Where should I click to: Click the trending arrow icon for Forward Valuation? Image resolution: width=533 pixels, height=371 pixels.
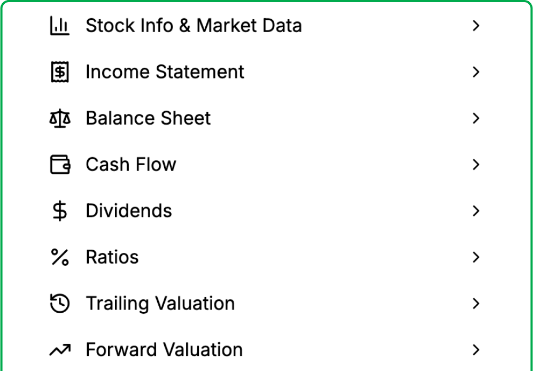point(60,350)
